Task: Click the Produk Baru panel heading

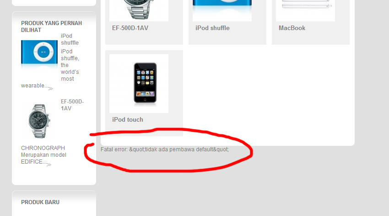Action: click(x=40, y=202)
